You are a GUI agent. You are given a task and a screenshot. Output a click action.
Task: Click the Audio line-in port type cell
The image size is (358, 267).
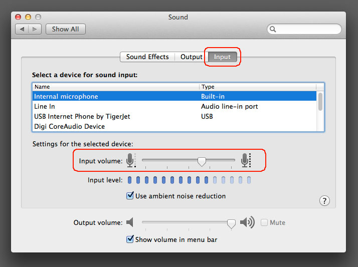230,107
